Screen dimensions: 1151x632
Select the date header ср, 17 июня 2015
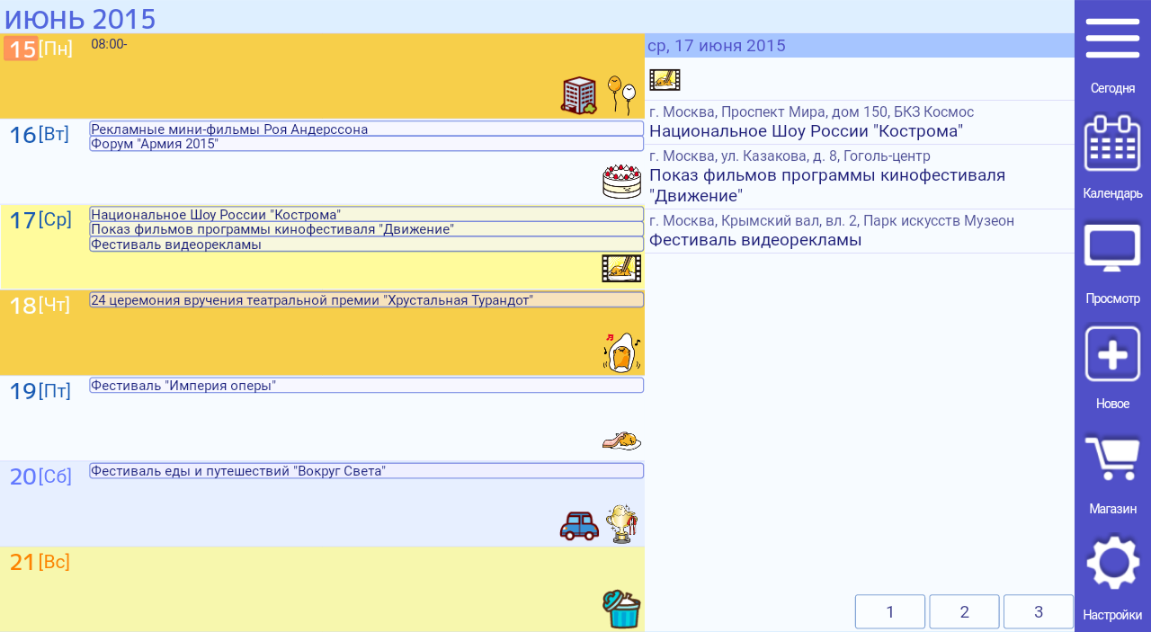pyautogui.click(x=860, y=46)
